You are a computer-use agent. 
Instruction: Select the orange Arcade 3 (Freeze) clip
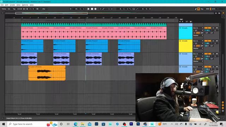click(x=47, y=73)
